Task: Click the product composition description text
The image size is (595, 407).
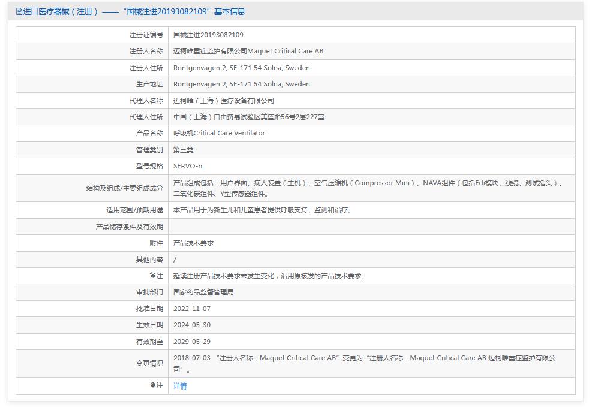Action: tap(367, 188)
